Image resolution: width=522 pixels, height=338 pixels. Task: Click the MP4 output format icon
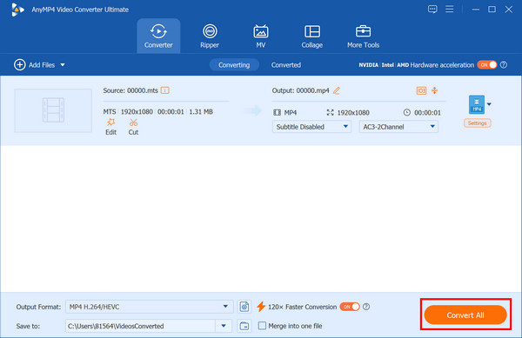[477, 104]
